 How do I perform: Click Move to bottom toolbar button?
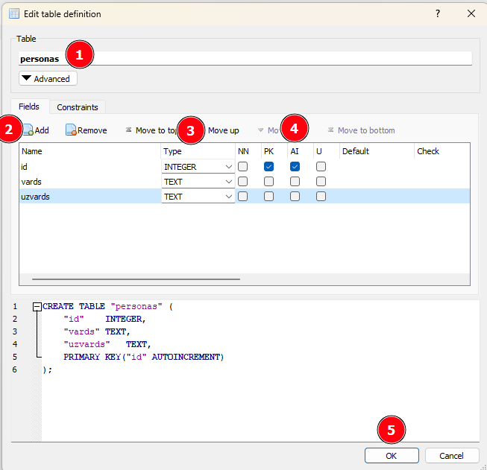[361, 130]
